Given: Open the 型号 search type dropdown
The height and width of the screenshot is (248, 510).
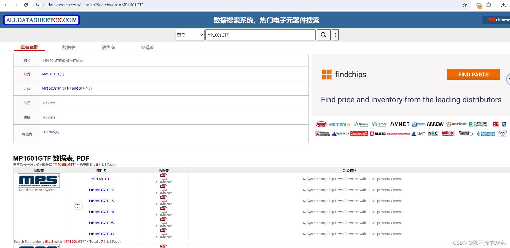Looking at the screenshot, I should tap(190, 35).
